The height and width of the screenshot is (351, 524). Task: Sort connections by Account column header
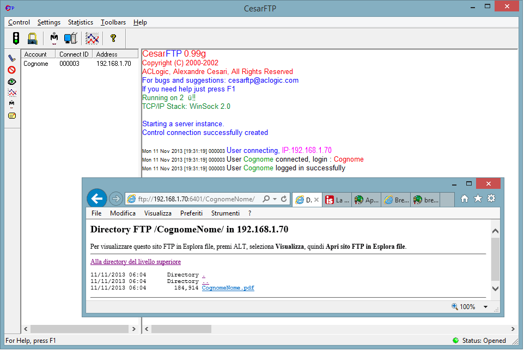tap(38, 54)
